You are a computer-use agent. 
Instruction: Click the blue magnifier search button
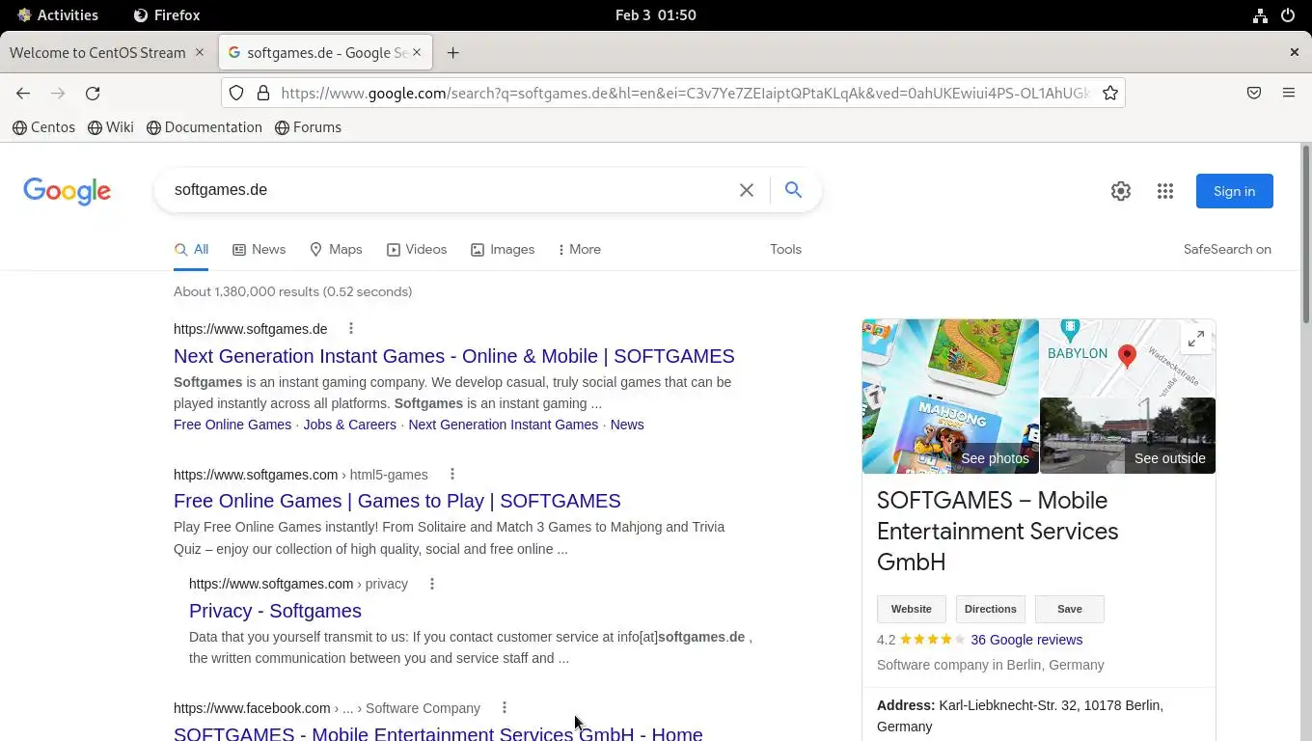click(x=793, y=190)
